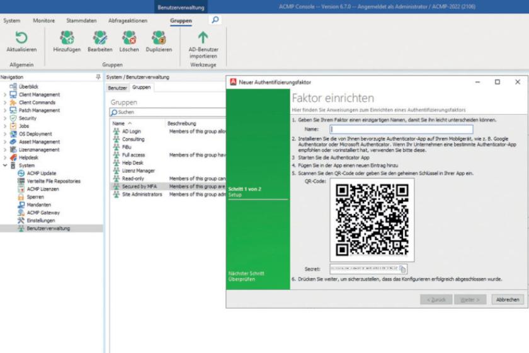Select the Lizenz Manager group row
This screenshot has width=529, height=353.
(x=168, y=171)
